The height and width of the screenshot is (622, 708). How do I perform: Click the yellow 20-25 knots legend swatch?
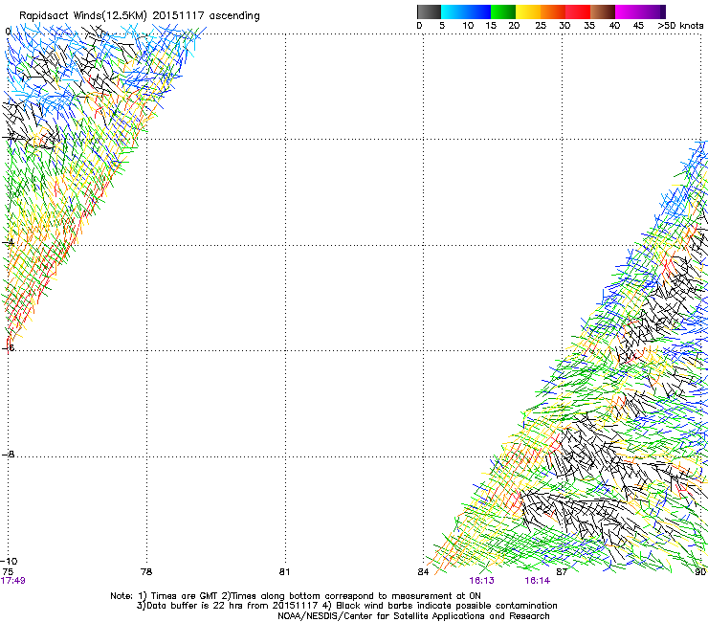528,11
